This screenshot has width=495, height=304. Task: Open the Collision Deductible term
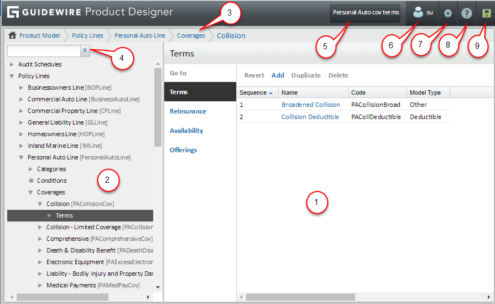click(310, 117)
